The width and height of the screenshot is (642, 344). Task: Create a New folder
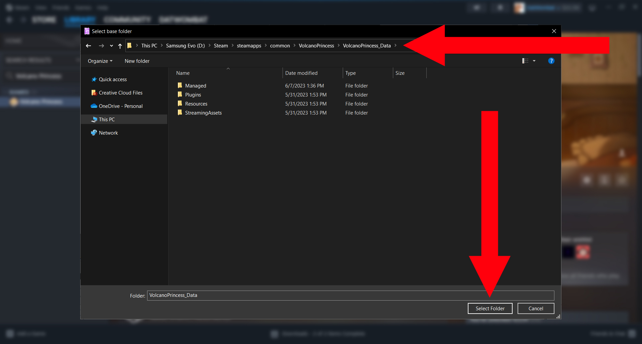137,61
